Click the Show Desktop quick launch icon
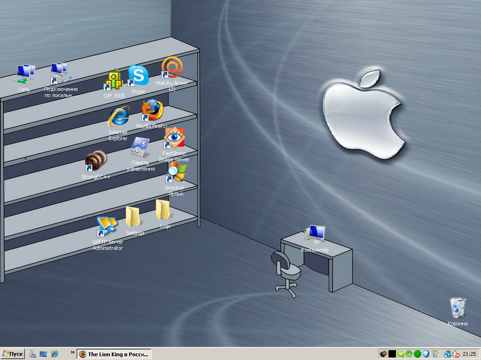Viewport: 481px width, 360px height. (x=43, y=354)
